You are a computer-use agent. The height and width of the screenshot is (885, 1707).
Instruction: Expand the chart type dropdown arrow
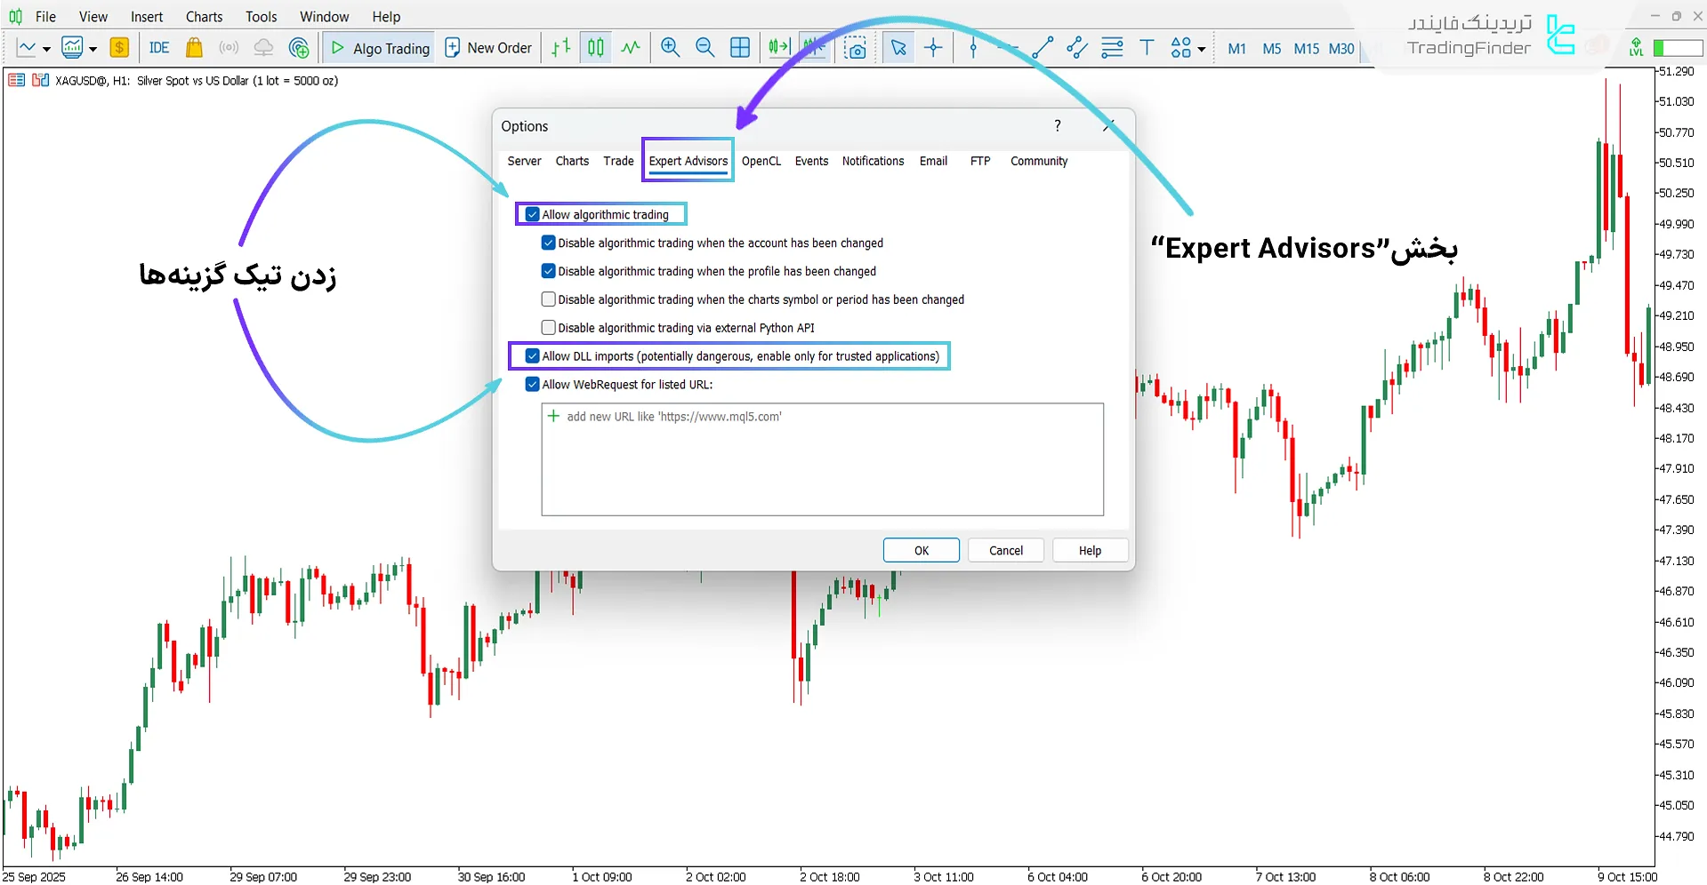click(46, 49)
